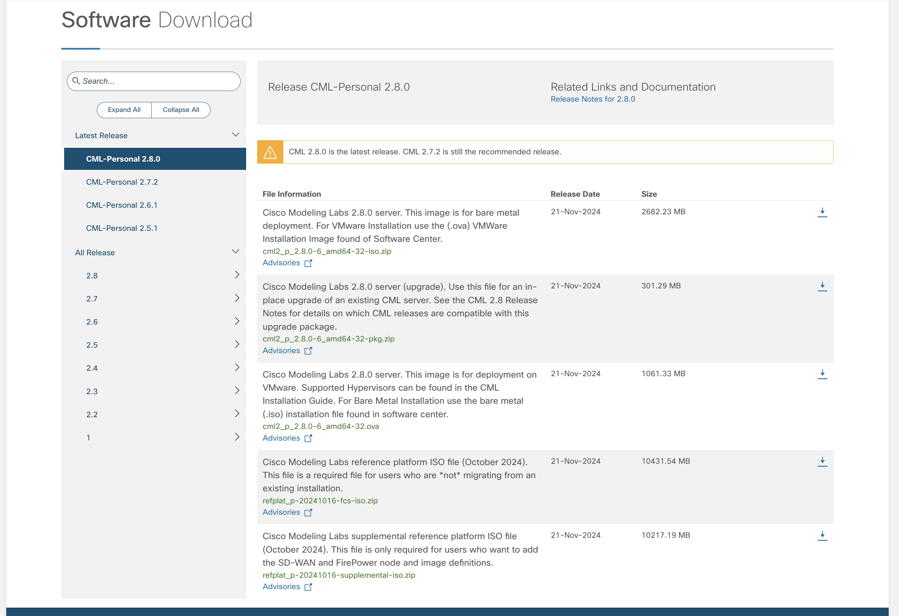Collapse the Latest Release section
Image resolution: width=899 pixels, height=616 pixels.
point(235,135)
